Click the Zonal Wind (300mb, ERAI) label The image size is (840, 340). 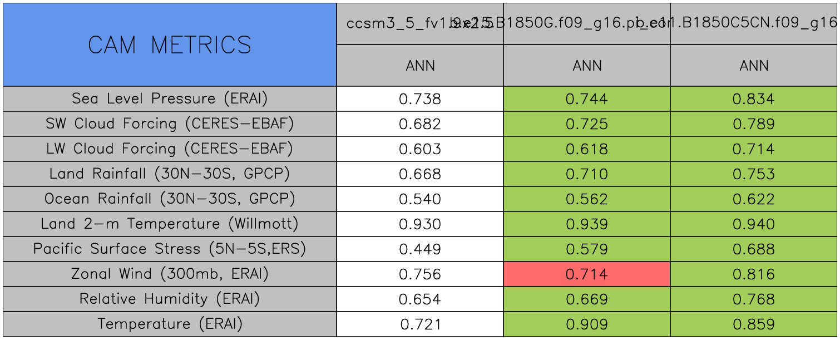pyautogui.click(x=170, y=274)
